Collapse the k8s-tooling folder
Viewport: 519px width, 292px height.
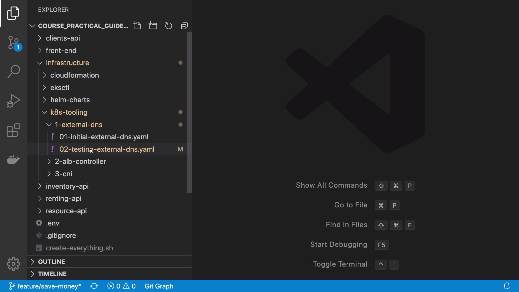[69, 112]
